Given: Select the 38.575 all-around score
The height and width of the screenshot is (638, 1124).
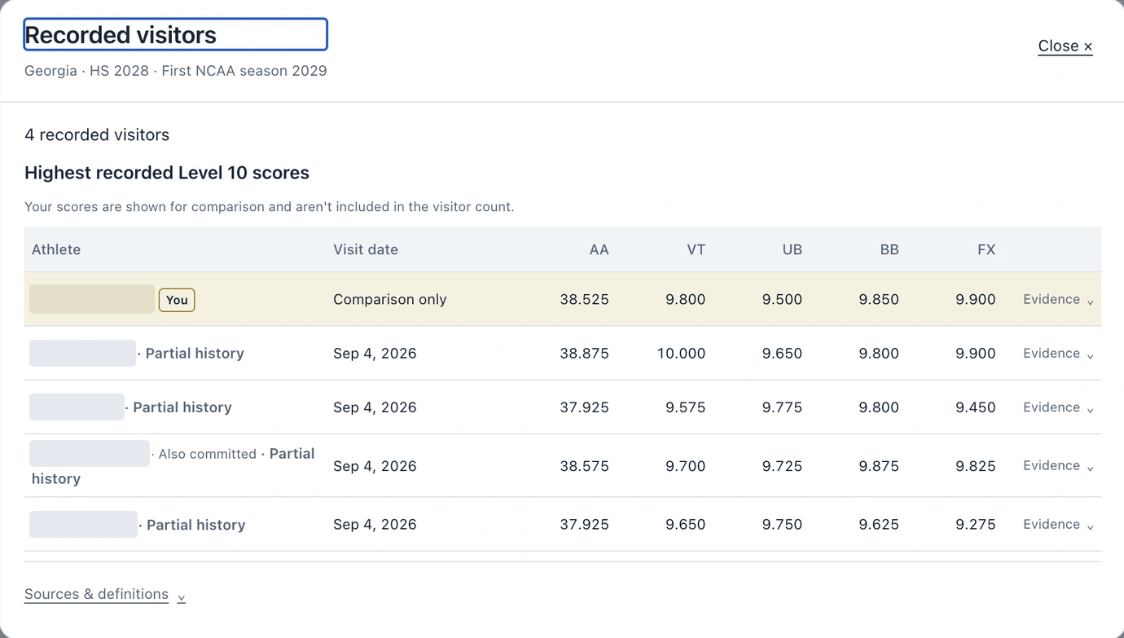Looking at the screenshot, I should tap(584, 466).
